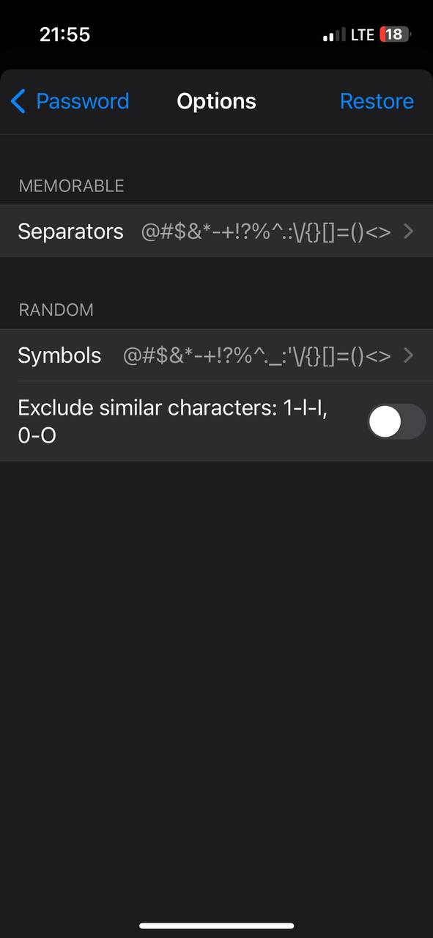Tap the battery indicator showing 18

(x=396, y=34)
